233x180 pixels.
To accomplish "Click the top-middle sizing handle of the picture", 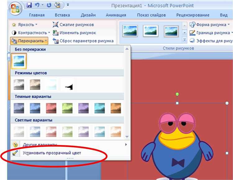I will coord(177,103).
